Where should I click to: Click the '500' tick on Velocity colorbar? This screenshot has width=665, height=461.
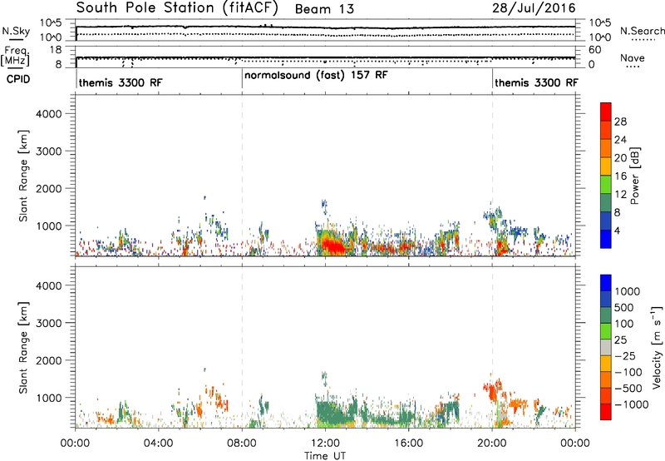(x=624, y=308)
